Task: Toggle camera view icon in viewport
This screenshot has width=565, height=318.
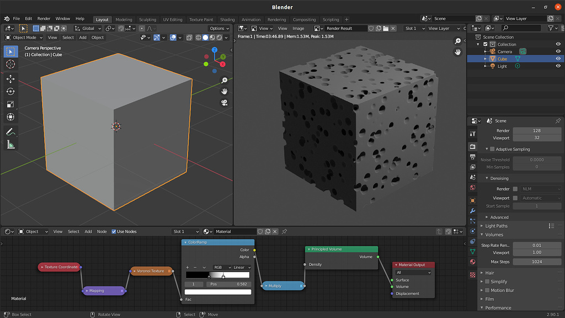Action: point(225,103)
